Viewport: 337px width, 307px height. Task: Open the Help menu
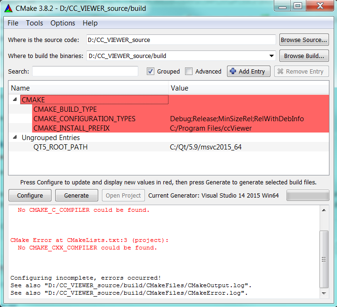[90, 23]
